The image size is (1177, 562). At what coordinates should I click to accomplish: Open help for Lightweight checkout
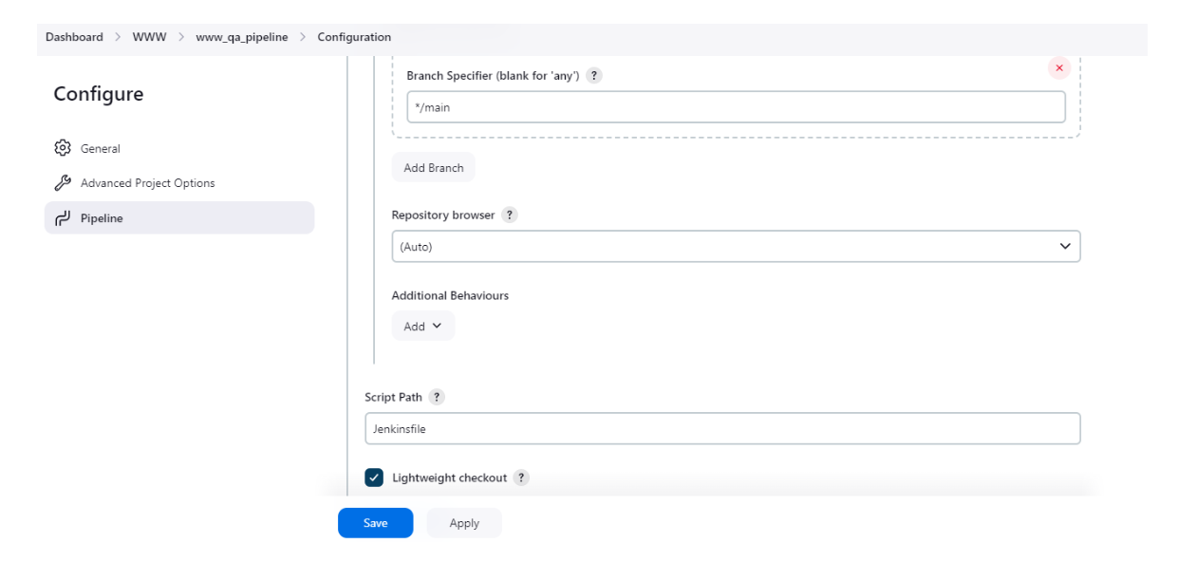point(522,478)
